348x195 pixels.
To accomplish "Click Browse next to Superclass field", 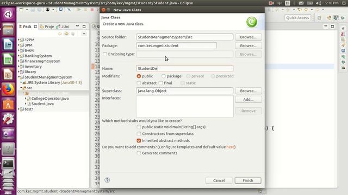I will coord(248,90).
